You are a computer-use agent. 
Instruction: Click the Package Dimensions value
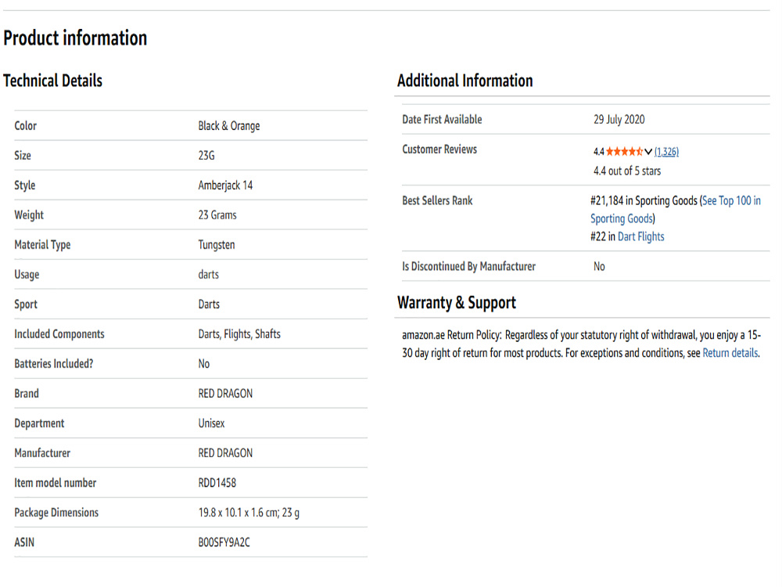[249, 513]
